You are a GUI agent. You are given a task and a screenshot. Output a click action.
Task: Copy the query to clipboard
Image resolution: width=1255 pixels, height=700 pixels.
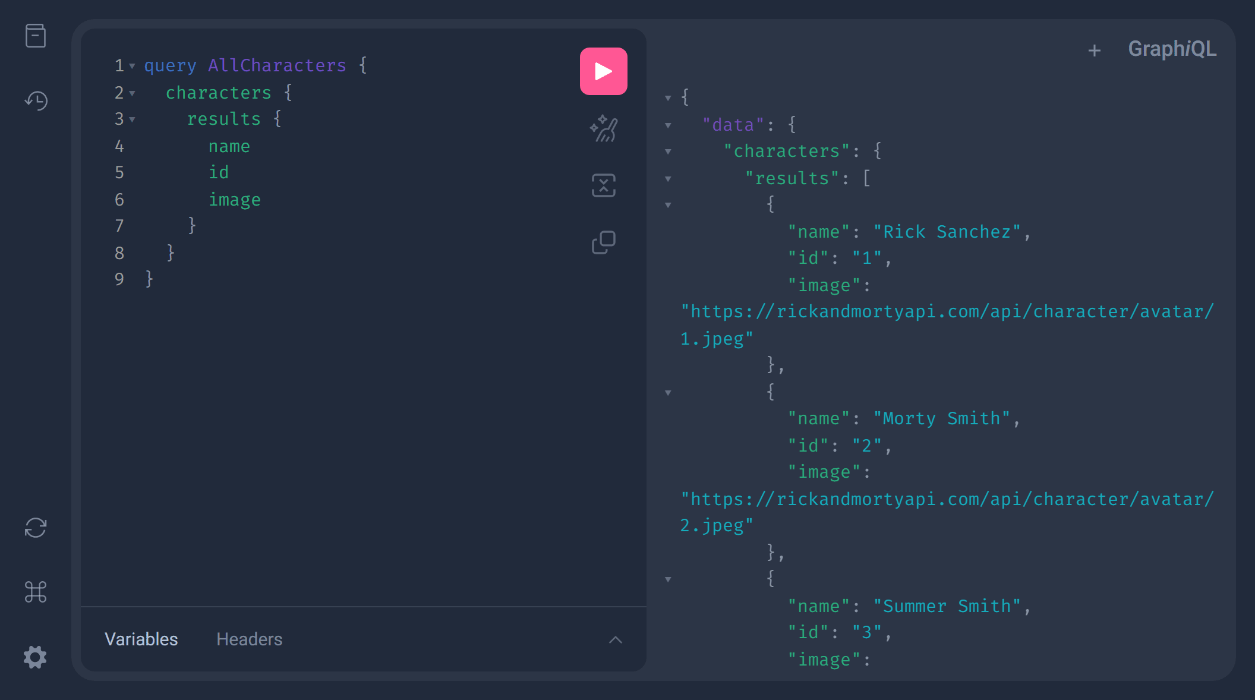point(603,241)
